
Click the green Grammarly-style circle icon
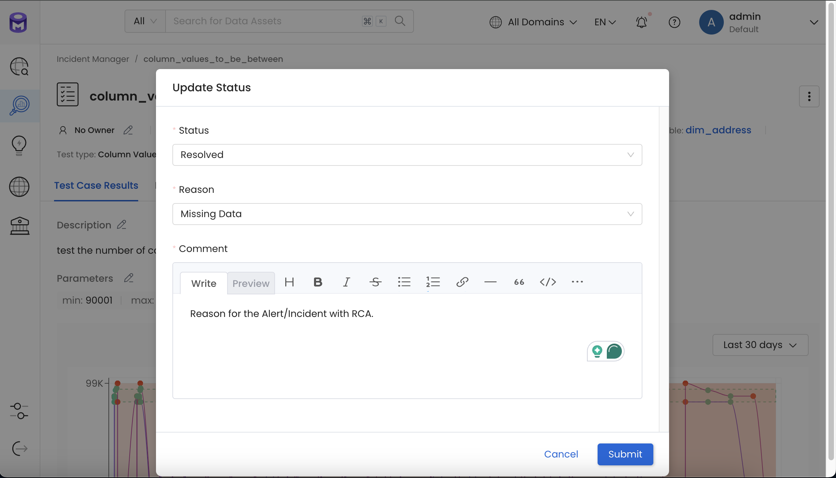click(x=614, y=351)
